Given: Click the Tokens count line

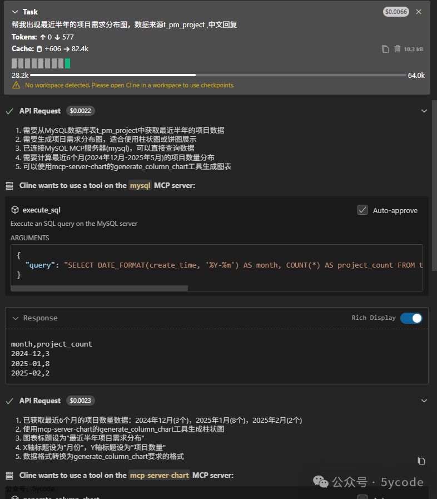Looking at the screenshot, I should click(x=43, y=37).
